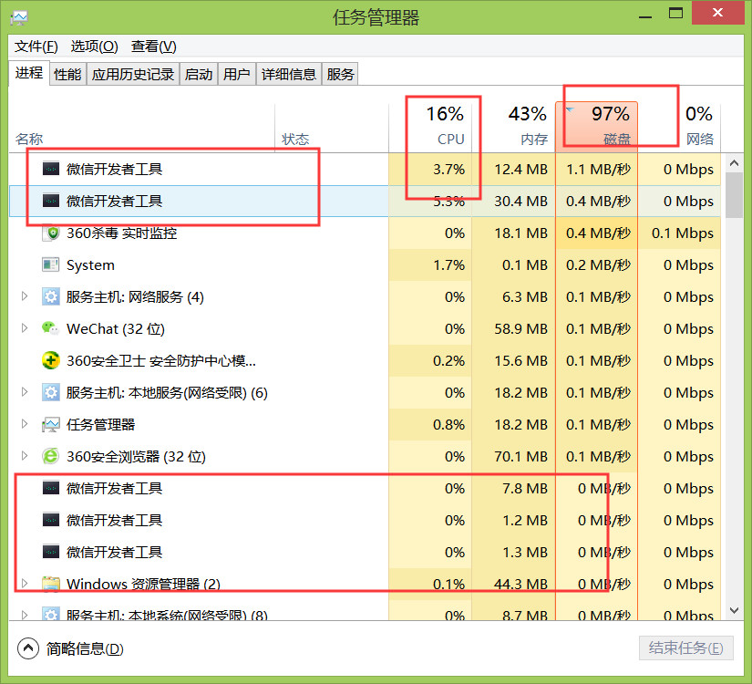This screenshot has height=684, width=752.
Task: Click the Task Manager title bar icon
Action: coord(19,17)
